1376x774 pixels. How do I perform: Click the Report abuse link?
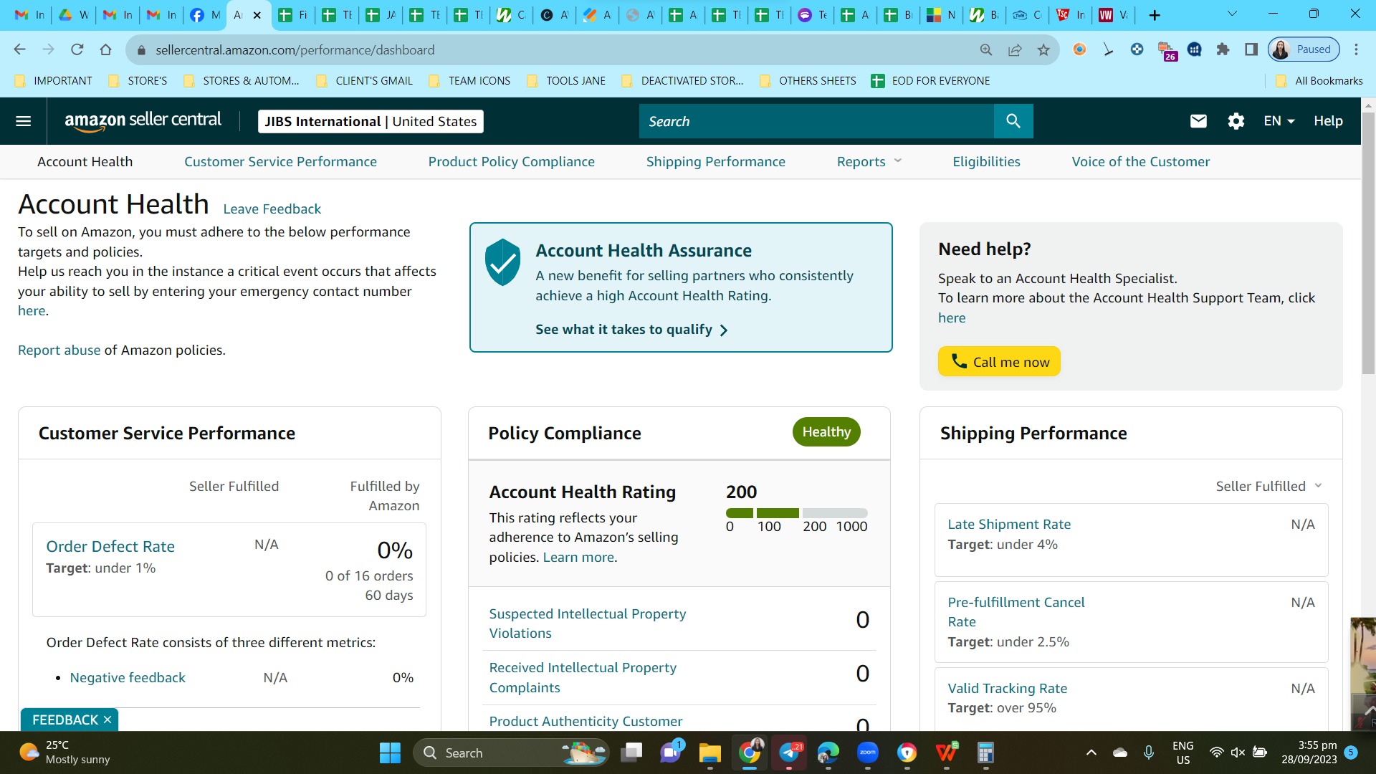[x=59, y=350]
